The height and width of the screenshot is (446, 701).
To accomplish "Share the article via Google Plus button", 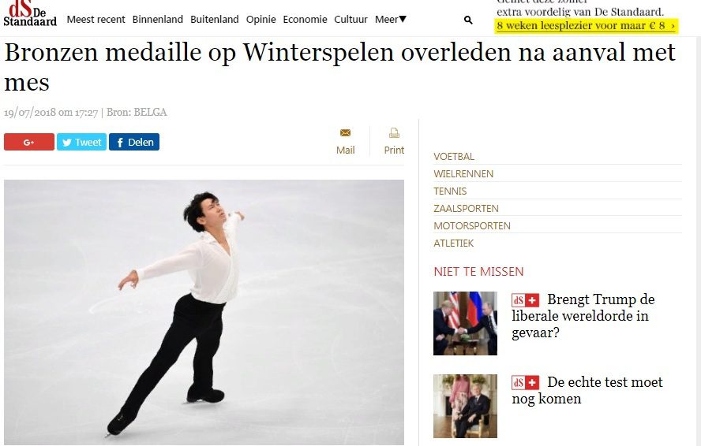I will tap(29, 142).
